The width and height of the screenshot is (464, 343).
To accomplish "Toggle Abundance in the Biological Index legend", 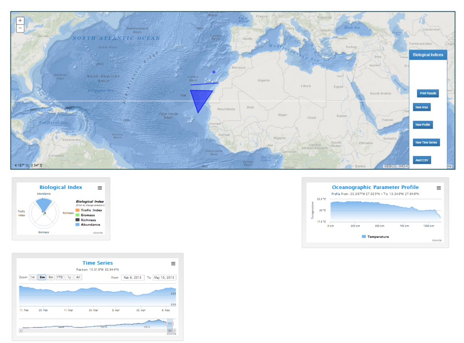I will coord(88,224).
